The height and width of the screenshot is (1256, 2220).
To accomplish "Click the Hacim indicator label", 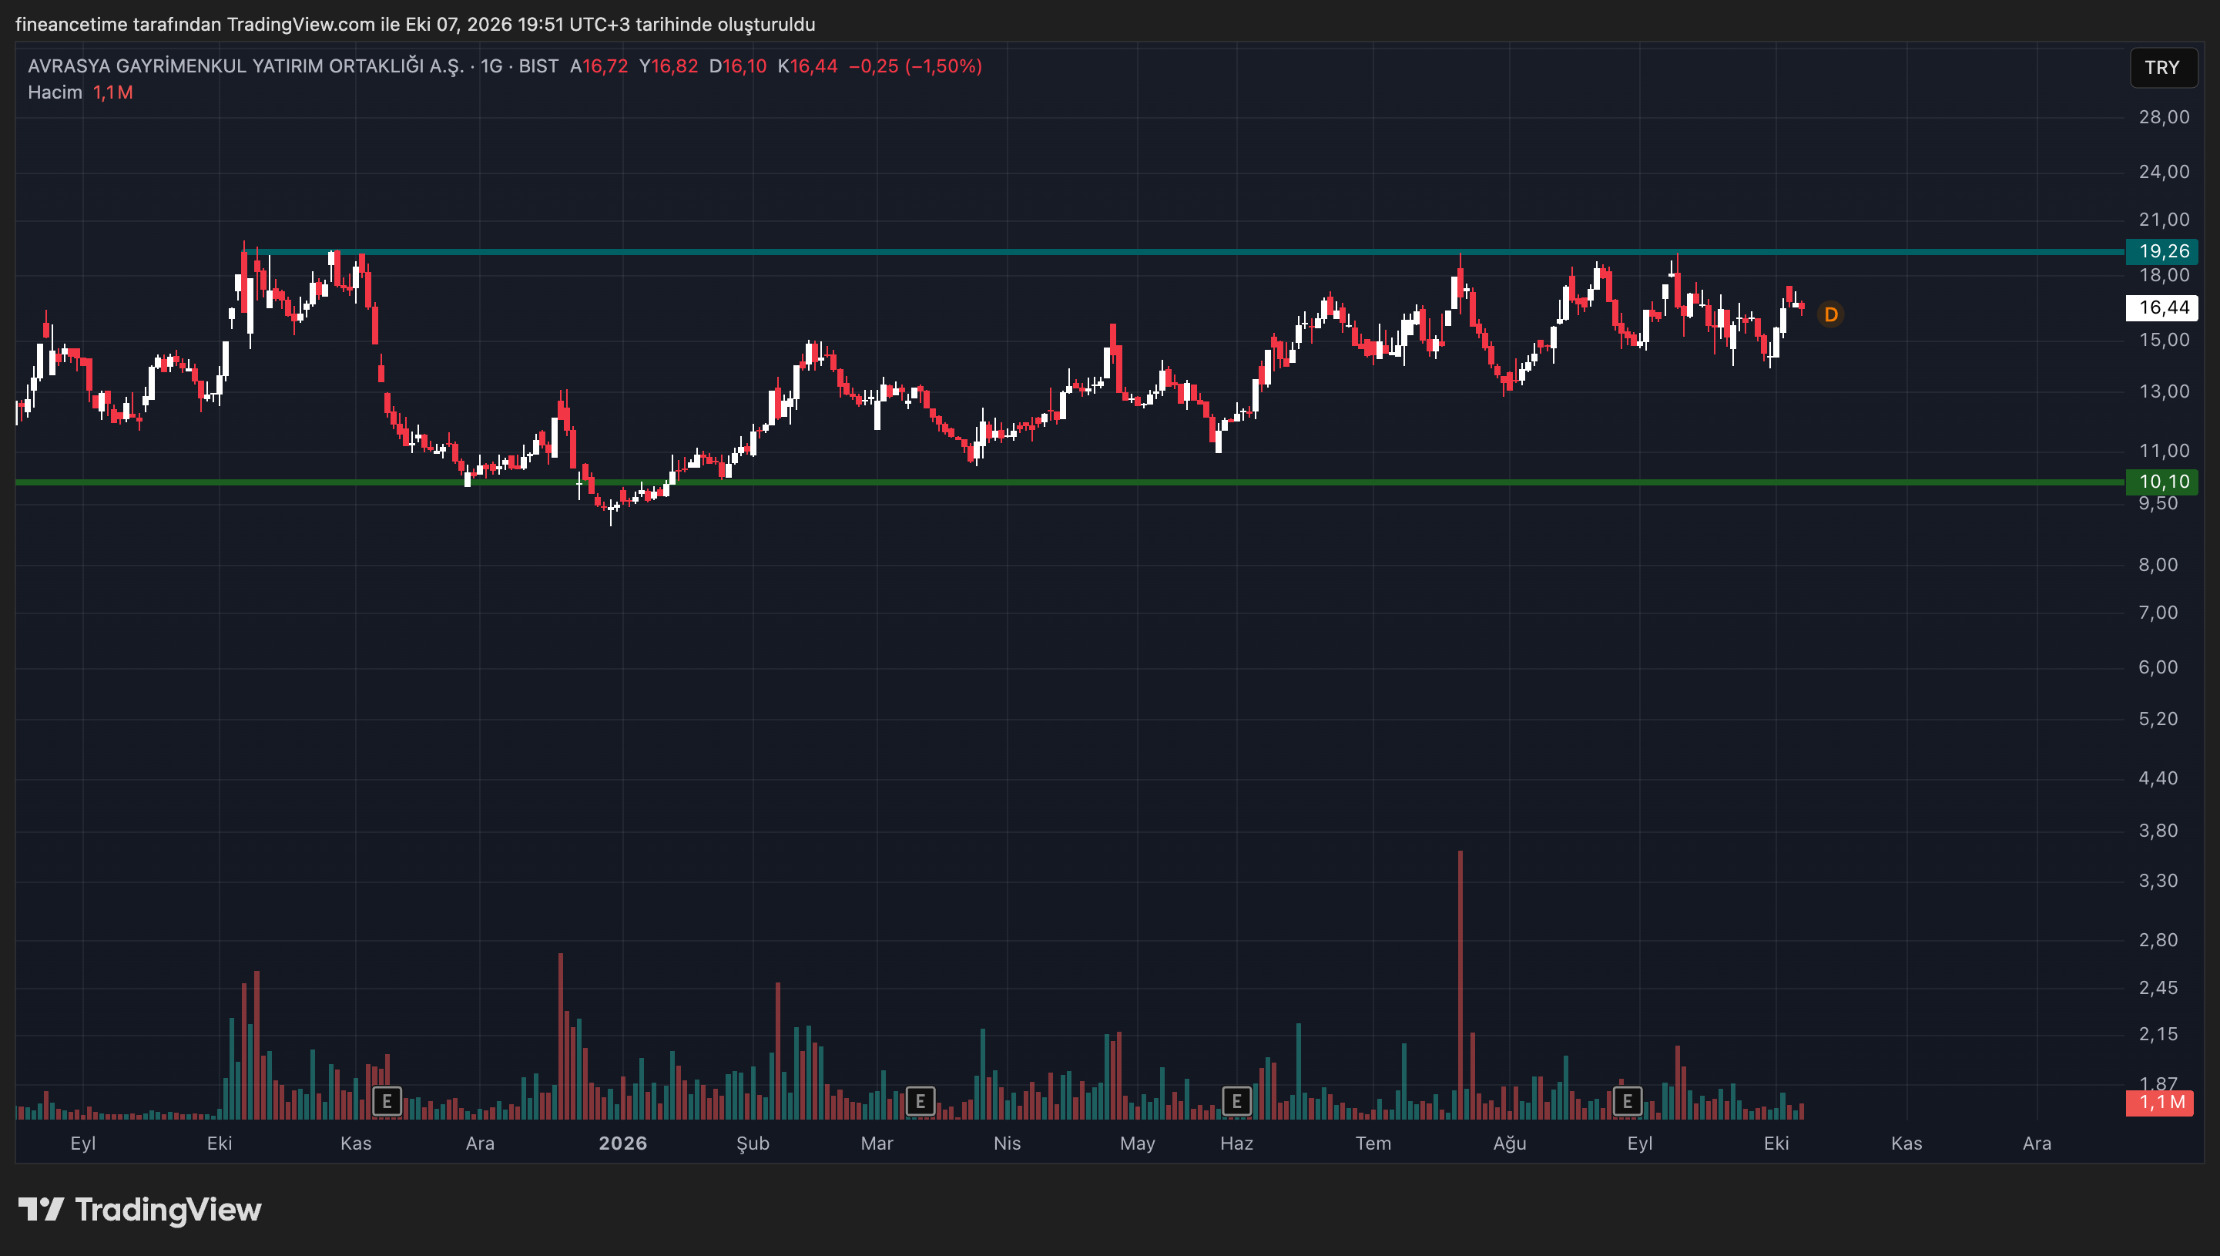I will coord(55,92).
